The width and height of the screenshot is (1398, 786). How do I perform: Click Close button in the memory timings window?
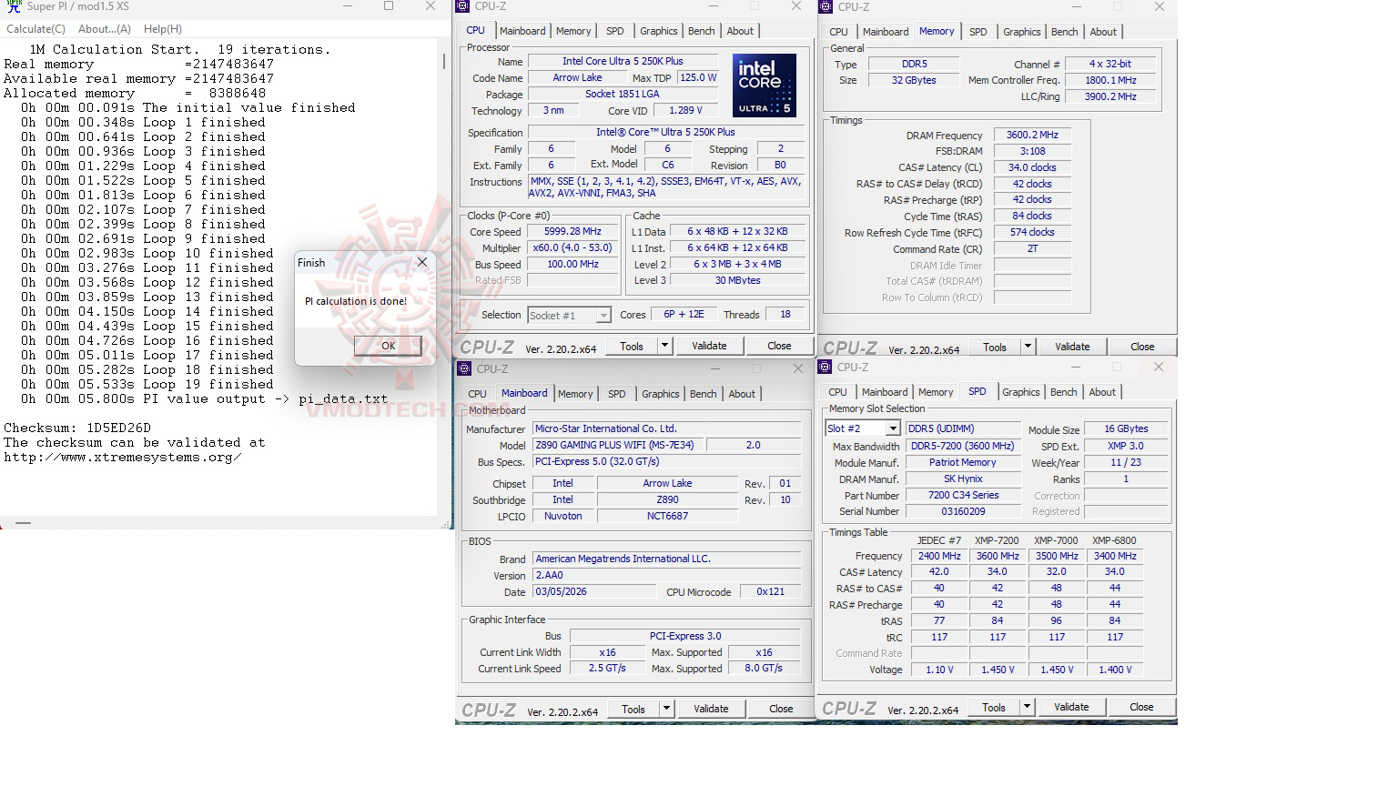click(x=1142, y=347)
